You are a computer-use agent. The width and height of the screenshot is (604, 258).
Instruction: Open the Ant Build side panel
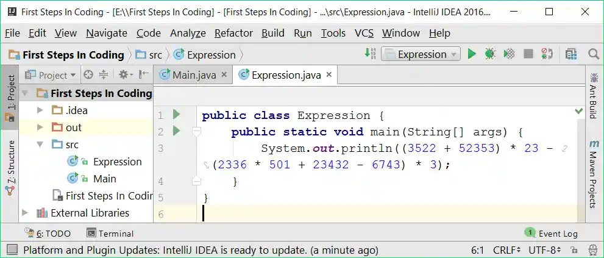pos(593,96)
